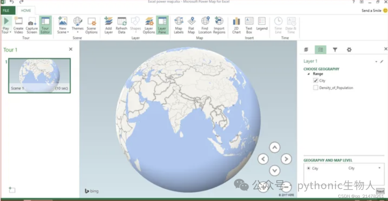Select City radio button in map level
This screenshot has height=201, width=388.
tap(308, 168)
